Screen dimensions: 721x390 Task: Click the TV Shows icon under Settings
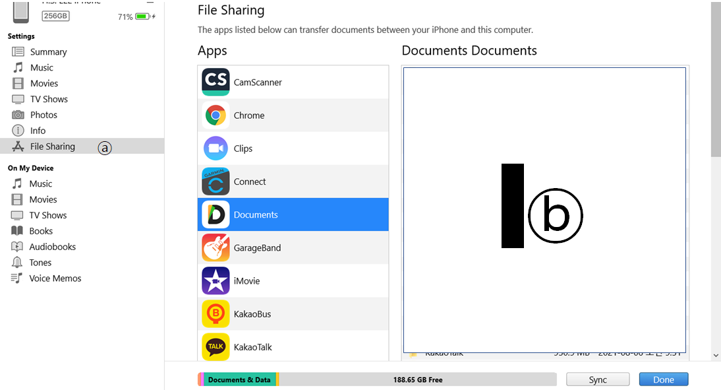click(x=18, y=99)
